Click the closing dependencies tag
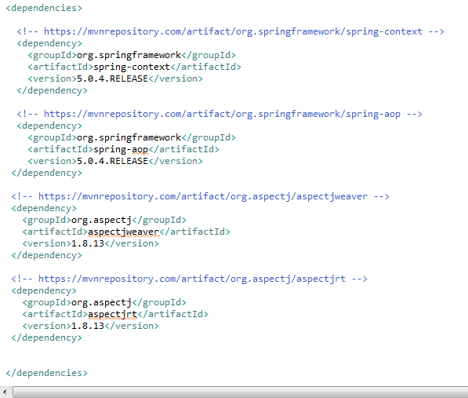The width and height of the screenshot is (468, 398). coord(46,373)
